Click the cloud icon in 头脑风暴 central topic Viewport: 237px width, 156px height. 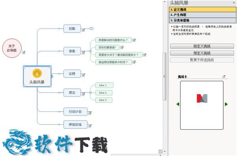(x=37, y=73)
